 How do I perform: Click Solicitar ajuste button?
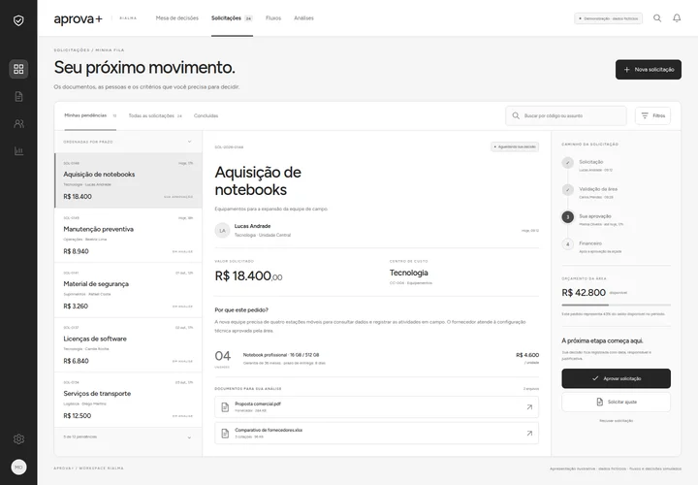[x=617, y=403]
